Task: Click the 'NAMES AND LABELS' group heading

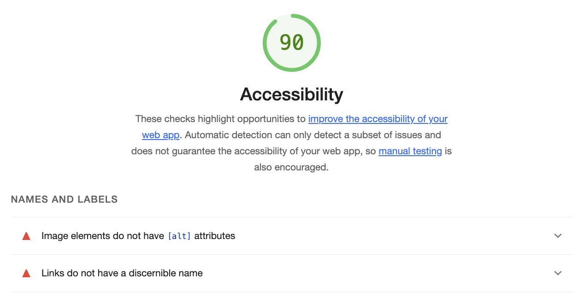Action: coord(65,199)
